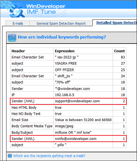Select the iso-2022-jp expression cell
Screen dimensions: 137x161
pyautogui.click(x=83, y=57)
